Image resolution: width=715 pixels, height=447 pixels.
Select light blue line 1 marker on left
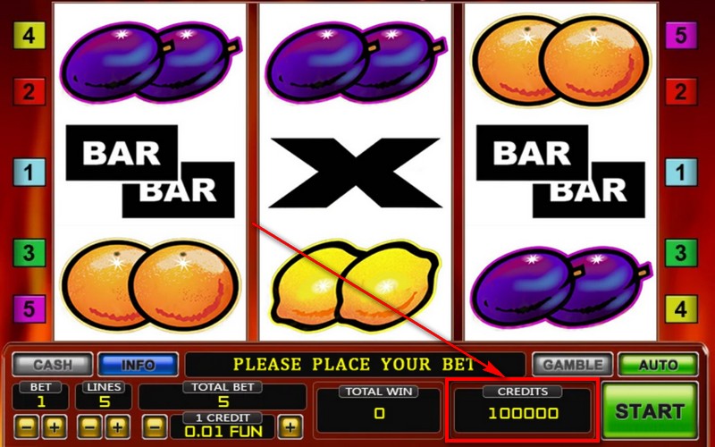click(29, 172)
